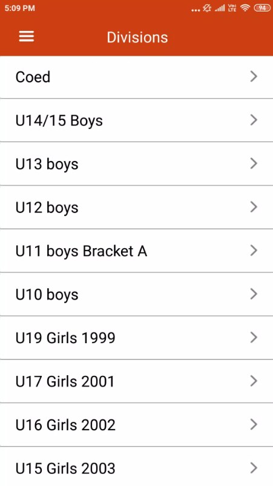Open the U14/15 Boys division
This screenshot has height=486, width=273.
(x=136, y=120)
